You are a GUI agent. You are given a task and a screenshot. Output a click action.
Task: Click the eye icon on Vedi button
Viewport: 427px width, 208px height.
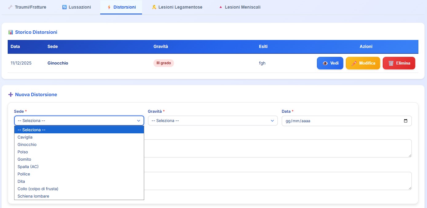pos(325,63)
